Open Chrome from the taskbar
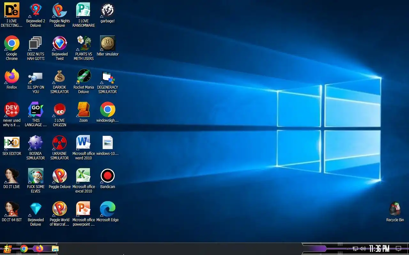Screen dimensions: 409x255 [x=24, y=249]
